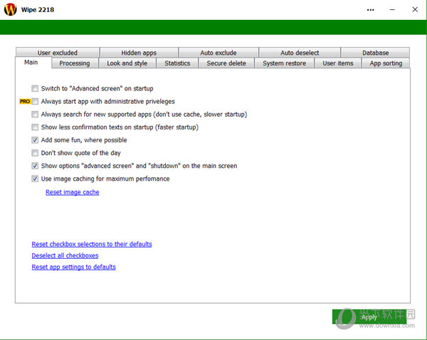Uncheck Show options "advanced screen" and "shutdown"
This screenshot has width=427, height=340.
35,166
